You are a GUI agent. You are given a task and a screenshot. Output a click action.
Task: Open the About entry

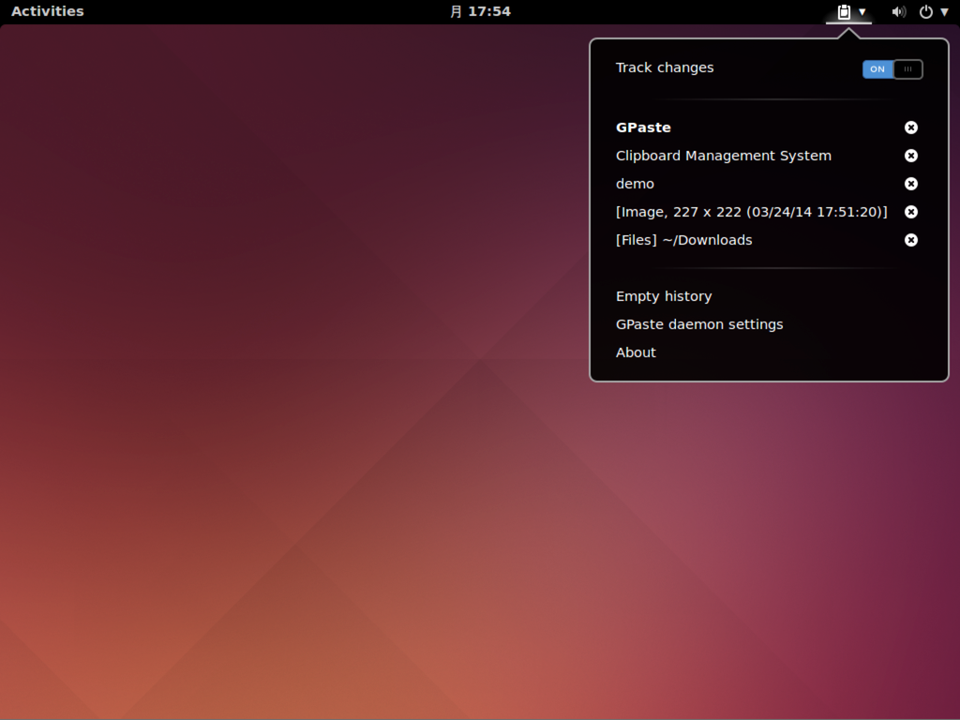pos(636,352)
